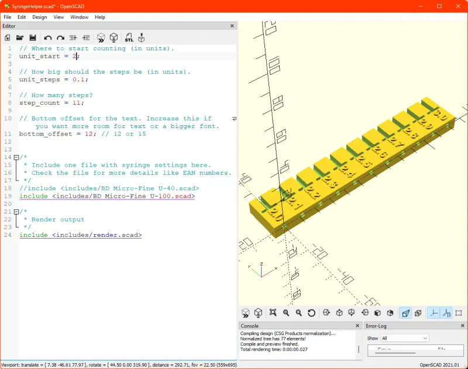Click View All icon in viewport toolbar
The image size is (468, 369).
click(x=273, y=313)
